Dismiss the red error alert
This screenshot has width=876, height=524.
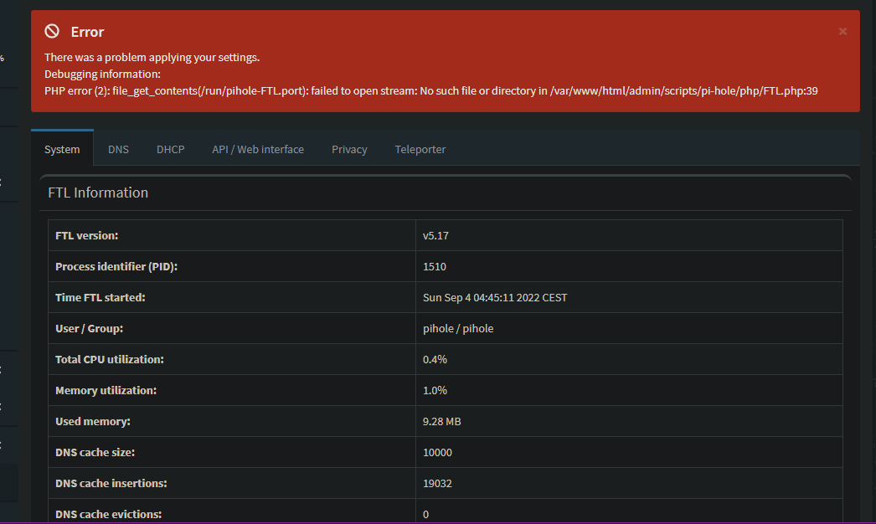(843, 32)
